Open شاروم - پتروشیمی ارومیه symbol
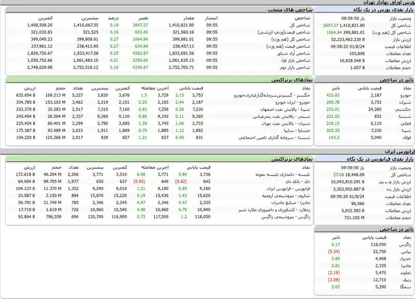 [x=286, y=196]
